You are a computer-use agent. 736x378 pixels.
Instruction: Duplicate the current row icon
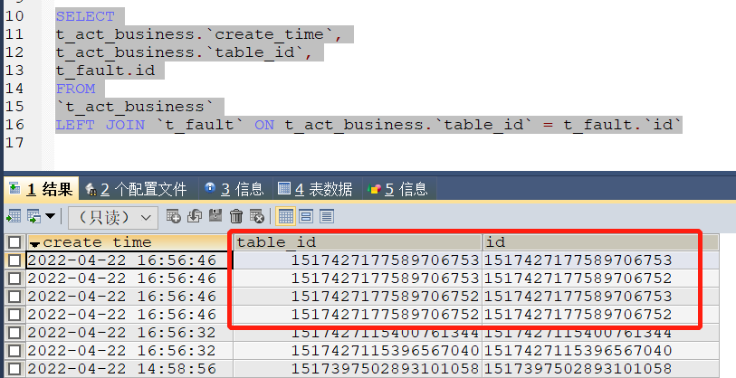coord(195,216)
